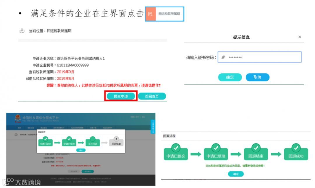Focus the 请输入证书密码 input field
Viewport: 315px width, 188px height.
click(260, 57)
